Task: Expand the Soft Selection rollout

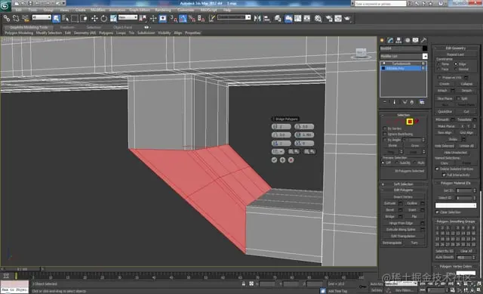Action: pyautogui.click(x=403, y=184)
